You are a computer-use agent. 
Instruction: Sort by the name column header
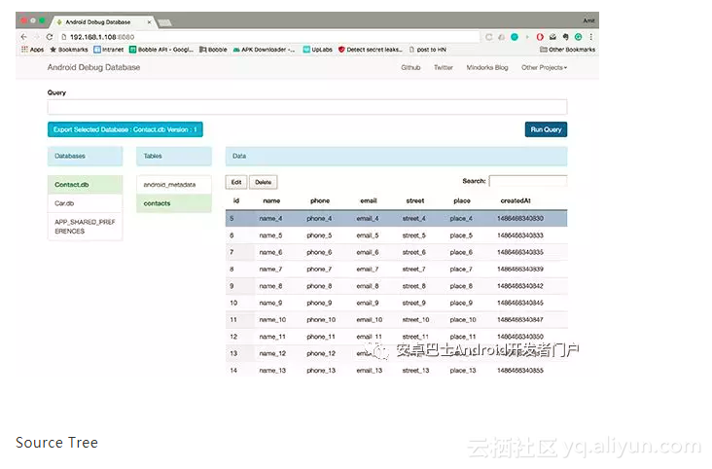(271, 200)
